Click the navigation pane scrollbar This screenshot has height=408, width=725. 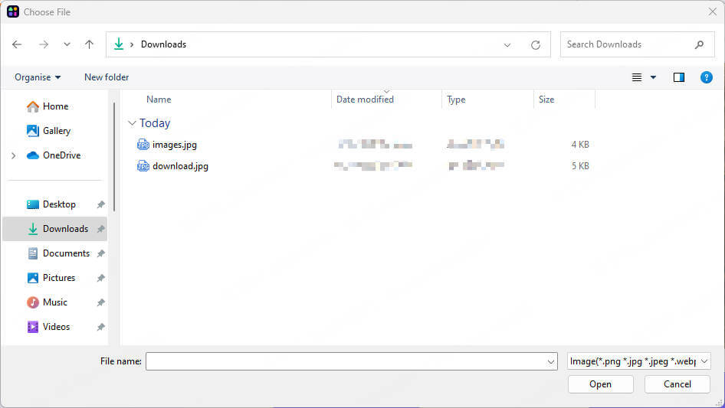114,157
